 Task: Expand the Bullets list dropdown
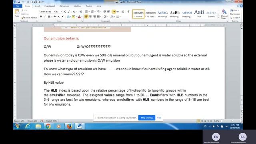coord(89,12)
